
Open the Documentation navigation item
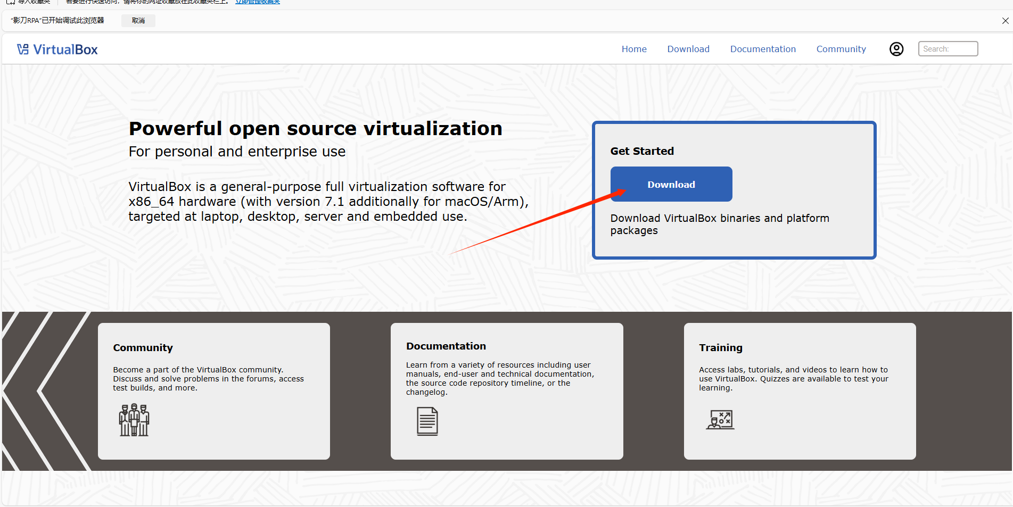[x=763, y=48]
